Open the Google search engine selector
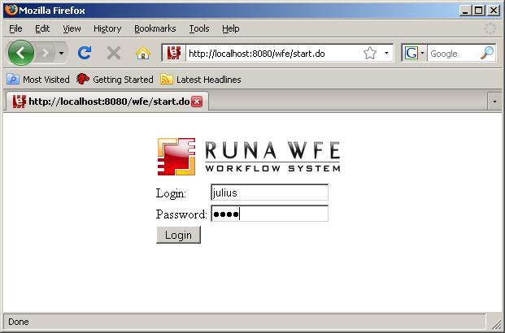This screenshot has height=333, width=505. pos(415,53)
